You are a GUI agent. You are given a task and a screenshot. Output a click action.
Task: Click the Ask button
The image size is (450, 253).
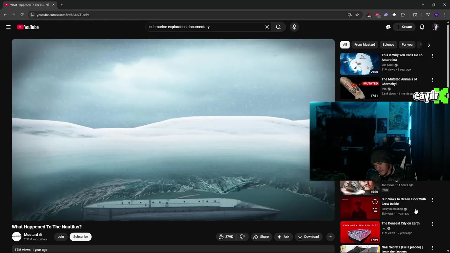coord(283,237)
